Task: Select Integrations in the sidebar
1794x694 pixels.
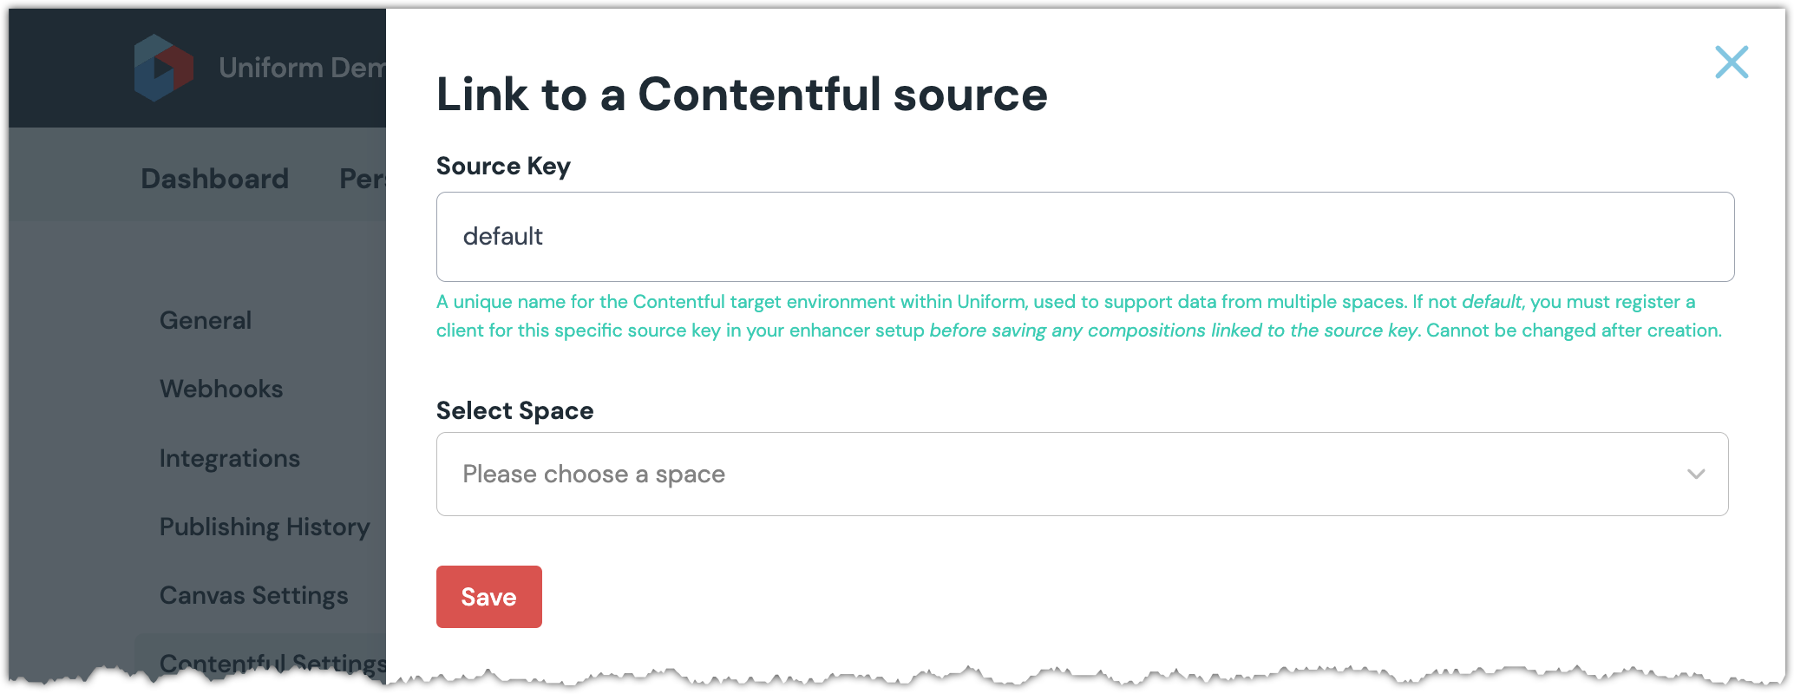Action: point(230,458)
